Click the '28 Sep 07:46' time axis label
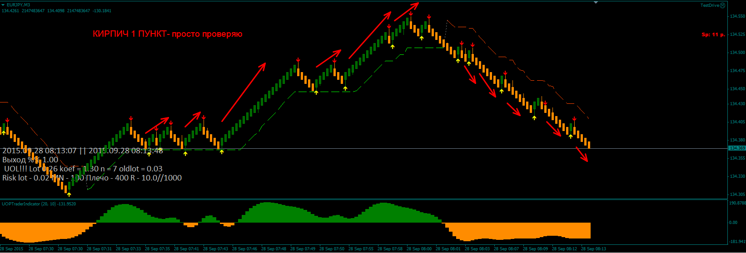Viewport: 746px width, 253px height. tap(244, 249)
